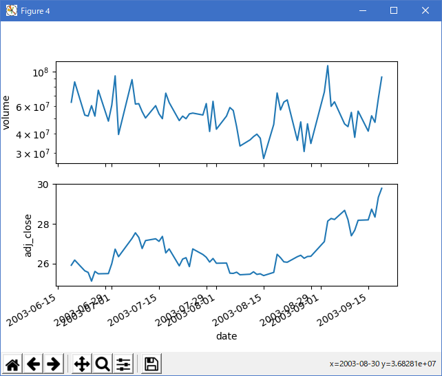
Task: Click the volume y-axis label
Action: pyautogui.click(x=7, y=112)
